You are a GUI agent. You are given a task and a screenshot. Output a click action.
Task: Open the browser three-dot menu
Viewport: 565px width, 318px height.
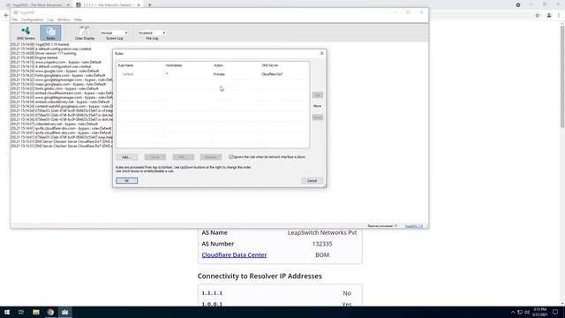tap(559, 16)
